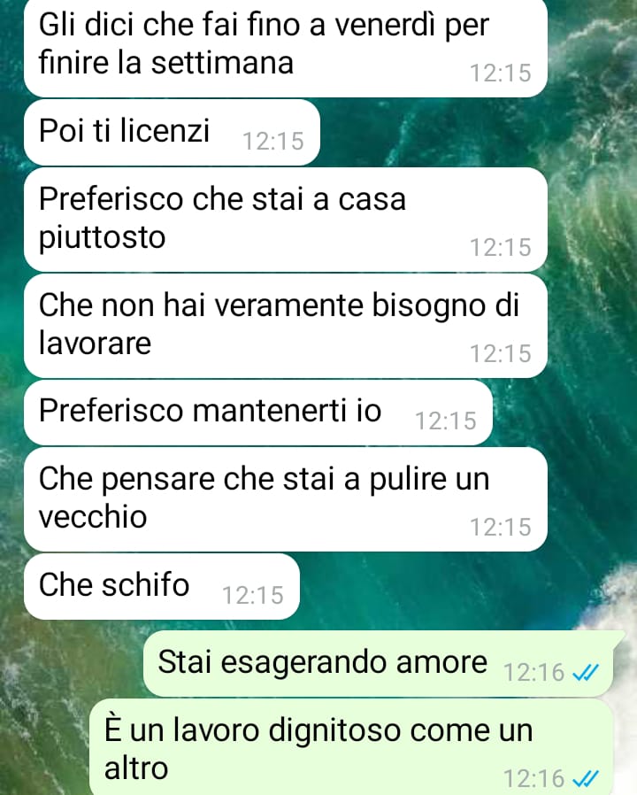Screen dimensions: 637x795
Task: Tap 'Preferisco che stai a casa piuttosto' bubble
Action: pyautogui.click(x=285, y=220)
